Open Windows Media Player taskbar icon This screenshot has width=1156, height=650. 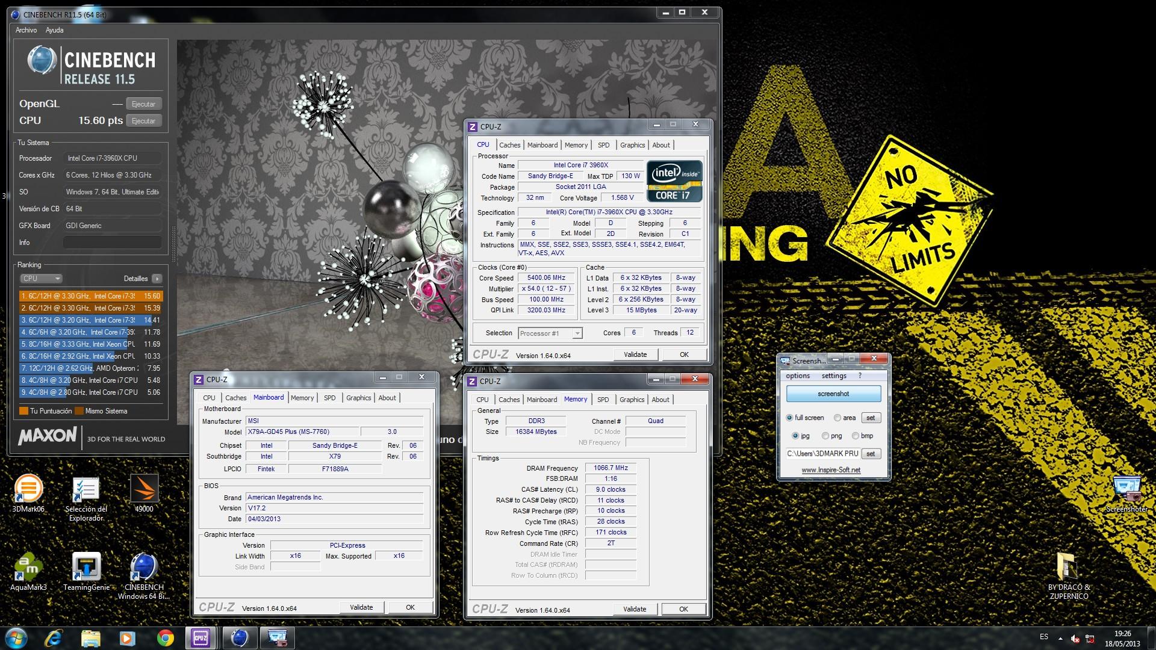[x=127, y=638]
